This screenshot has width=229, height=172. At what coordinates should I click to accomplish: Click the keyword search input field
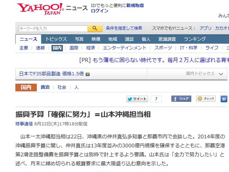(53, 28)
